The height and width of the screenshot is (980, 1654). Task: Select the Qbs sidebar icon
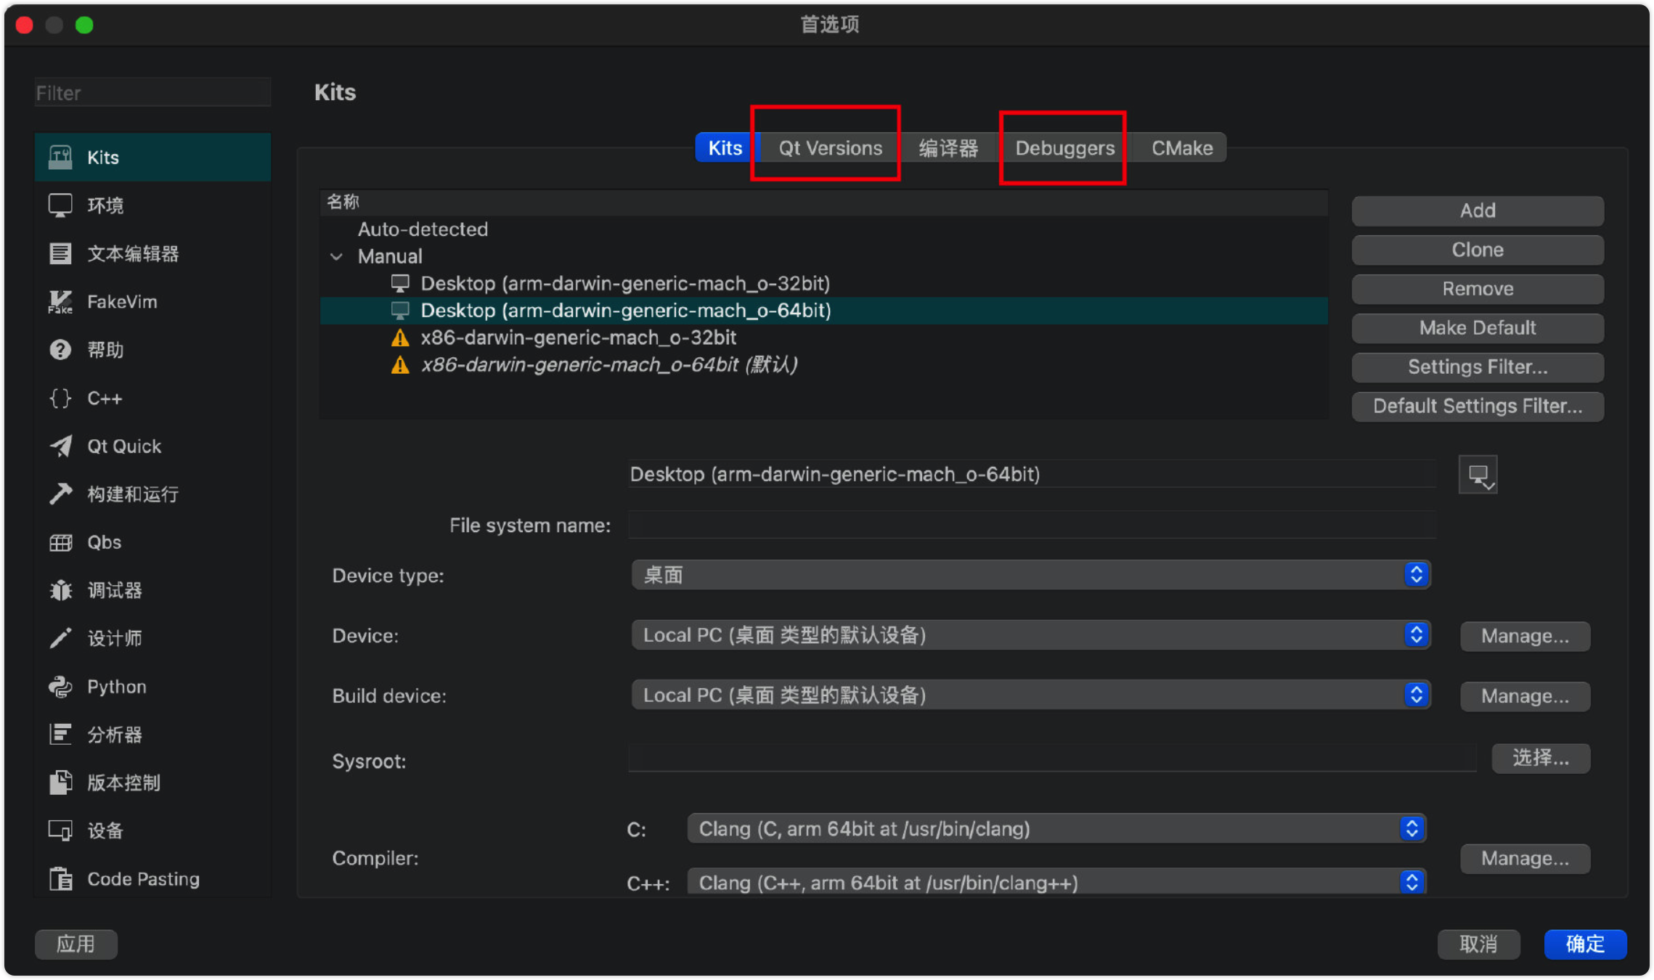(61, 542)
